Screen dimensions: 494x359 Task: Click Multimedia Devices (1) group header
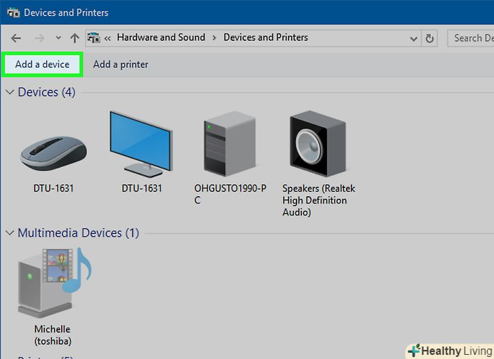pyautogui.click(x=78, y=233)
